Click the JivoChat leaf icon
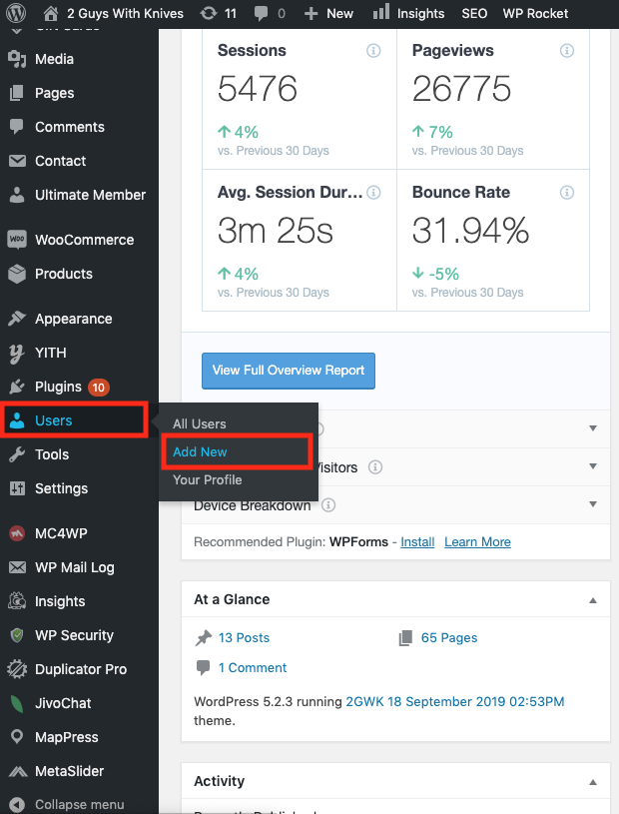This screenshot has width=619, height=814. click(x=17, y=703)
